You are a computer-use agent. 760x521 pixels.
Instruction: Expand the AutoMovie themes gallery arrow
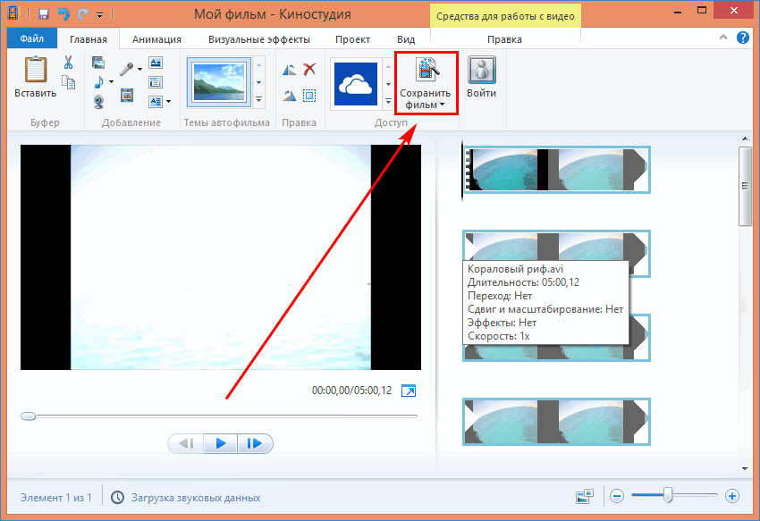point(259,102)
